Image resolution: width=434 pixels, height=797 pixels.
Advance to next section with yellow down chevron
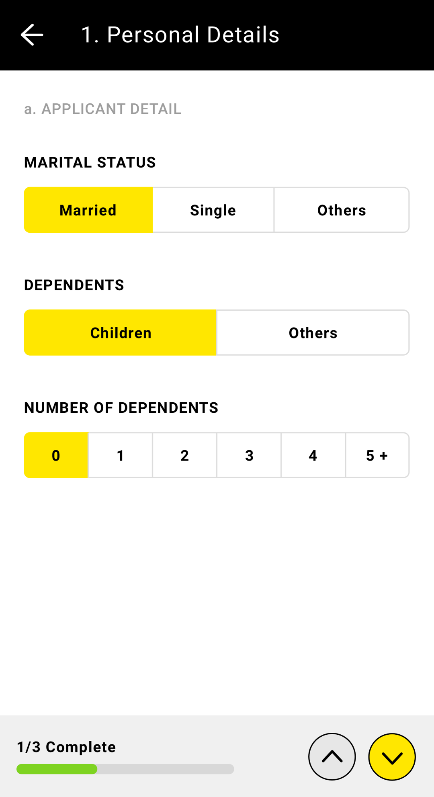[392, 756]
